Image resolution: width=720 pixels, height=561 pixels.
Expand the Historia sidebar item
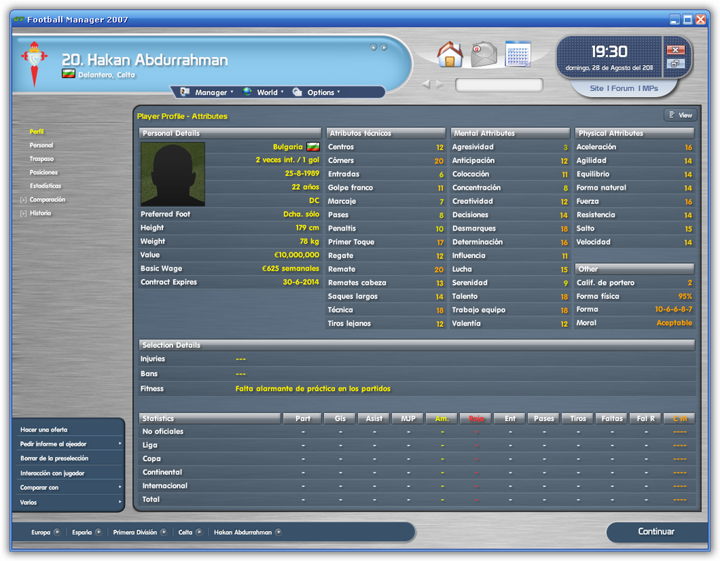23,214
